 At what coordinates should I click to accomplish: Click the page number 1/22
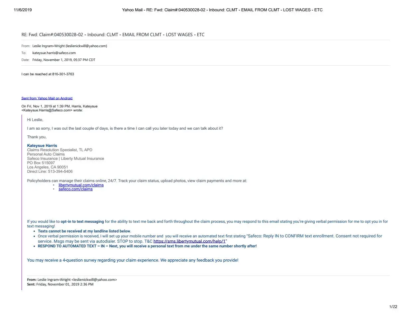coord(393,307)
